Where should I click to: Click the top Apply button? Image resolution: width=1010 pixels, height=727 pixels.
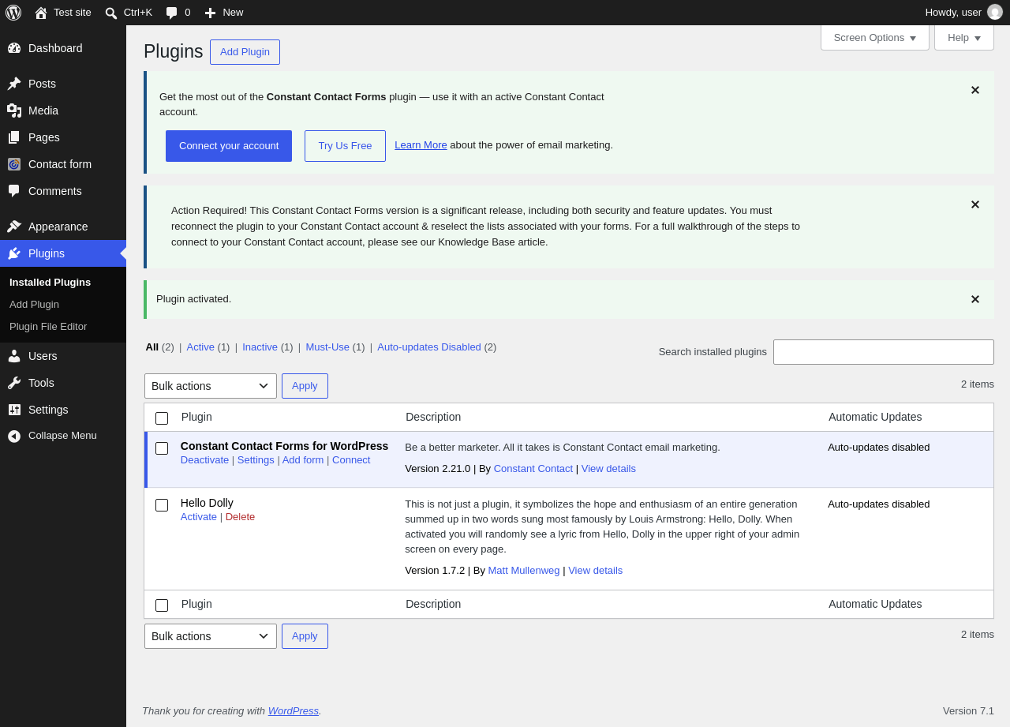click(305, 386)
